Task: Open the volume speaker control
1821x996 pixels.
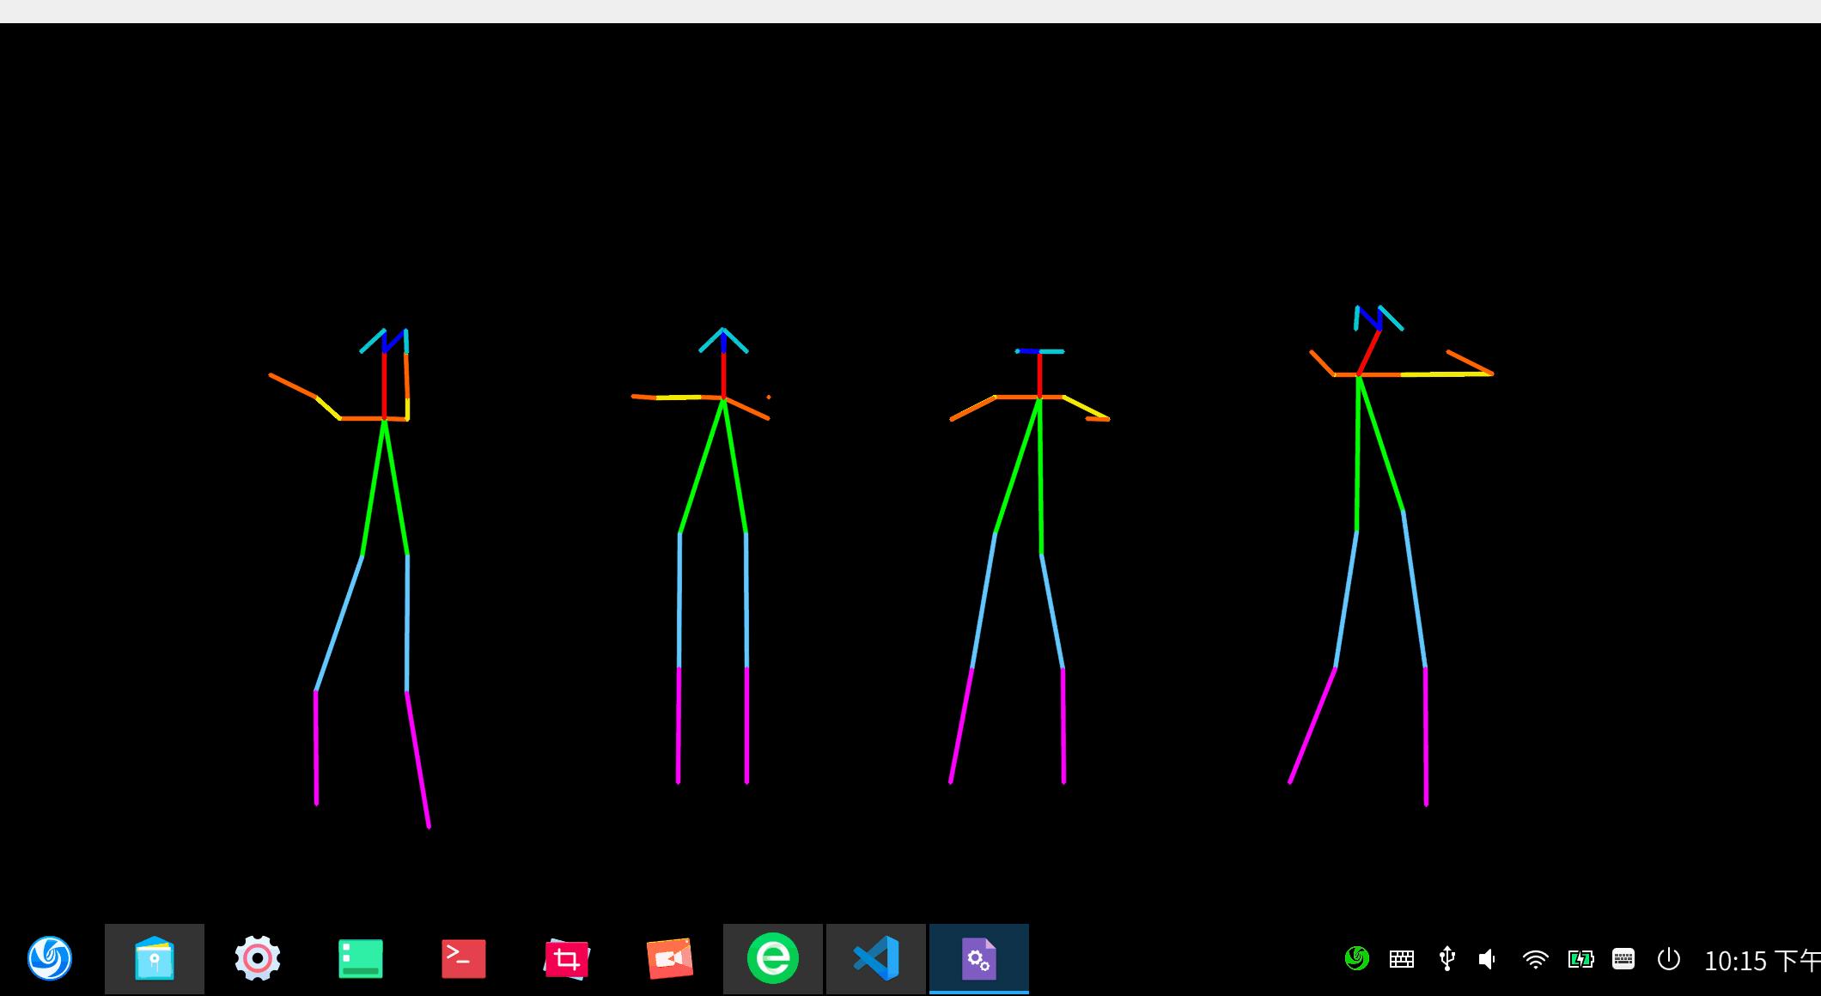Action: click(x=1488, y=959)
